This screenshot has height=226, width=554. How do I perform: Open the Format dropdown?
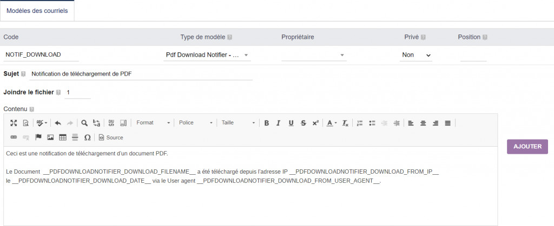(x=153, y=123)
